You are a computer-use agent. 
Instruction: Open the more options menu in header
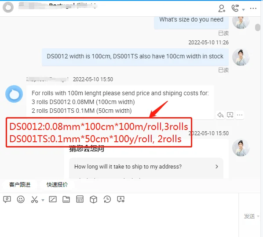253,8
